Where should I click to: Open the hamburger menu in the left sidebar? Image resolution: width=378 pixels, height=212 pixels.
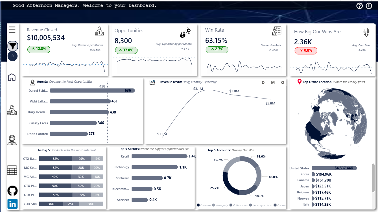coord(12,30)
